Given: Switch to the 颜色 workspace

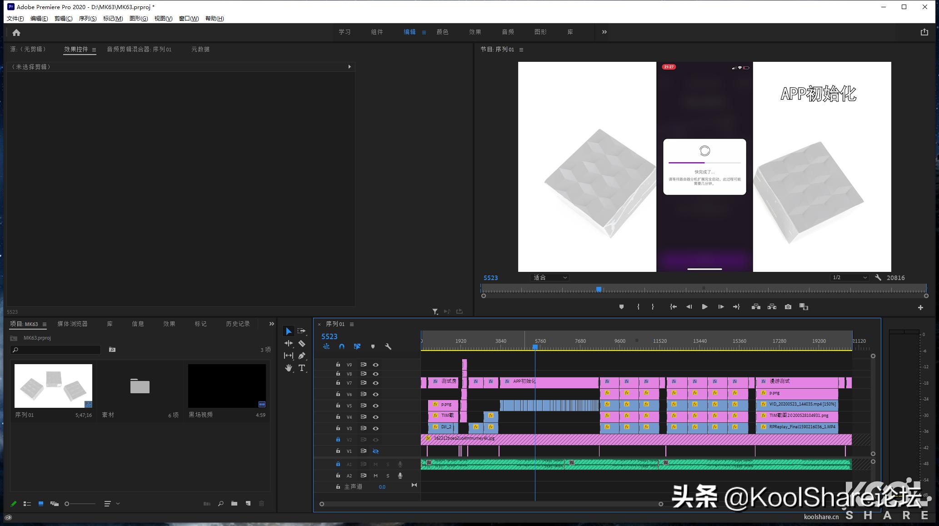Looking at the screenshot, I should click(x=442, y=32).
